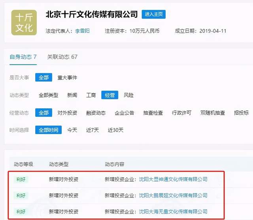
Task: Click 动态内容 column header
Action: point(114,164)
